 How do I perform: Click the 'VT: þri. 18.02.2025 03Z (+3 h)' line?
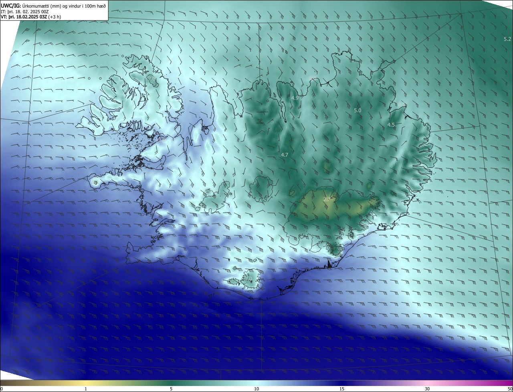point(31,17)
